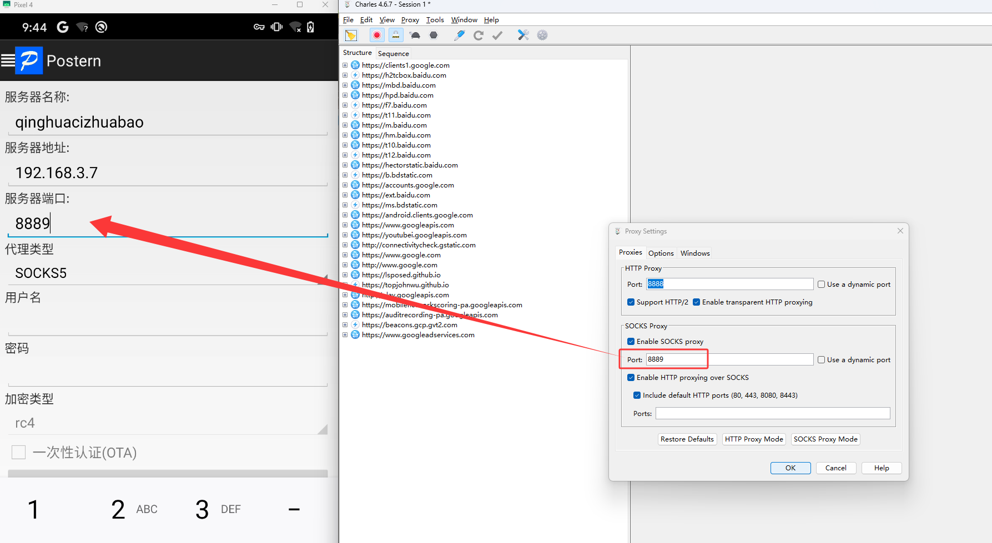Tap the vibrate mode icon in status bar

(276, 27)
